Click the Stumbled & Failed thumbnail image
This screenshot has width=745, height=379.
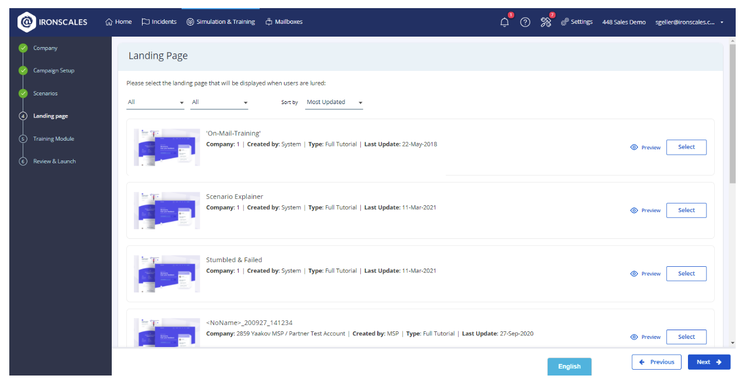click(167, 273)
